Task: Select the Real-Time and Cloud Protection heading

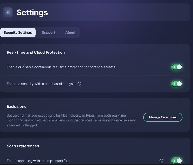Action: [x=36, y=52]
